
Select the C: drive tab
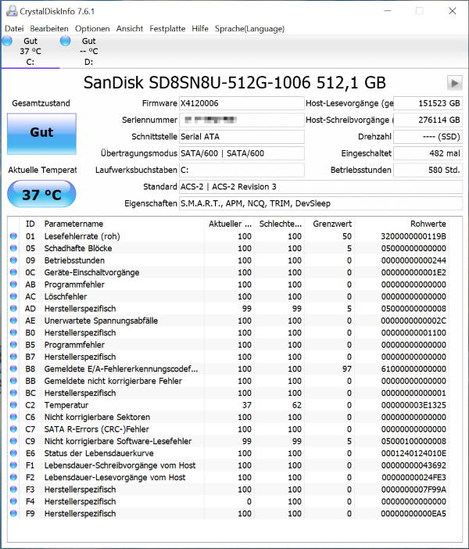(x=30, y=52)
